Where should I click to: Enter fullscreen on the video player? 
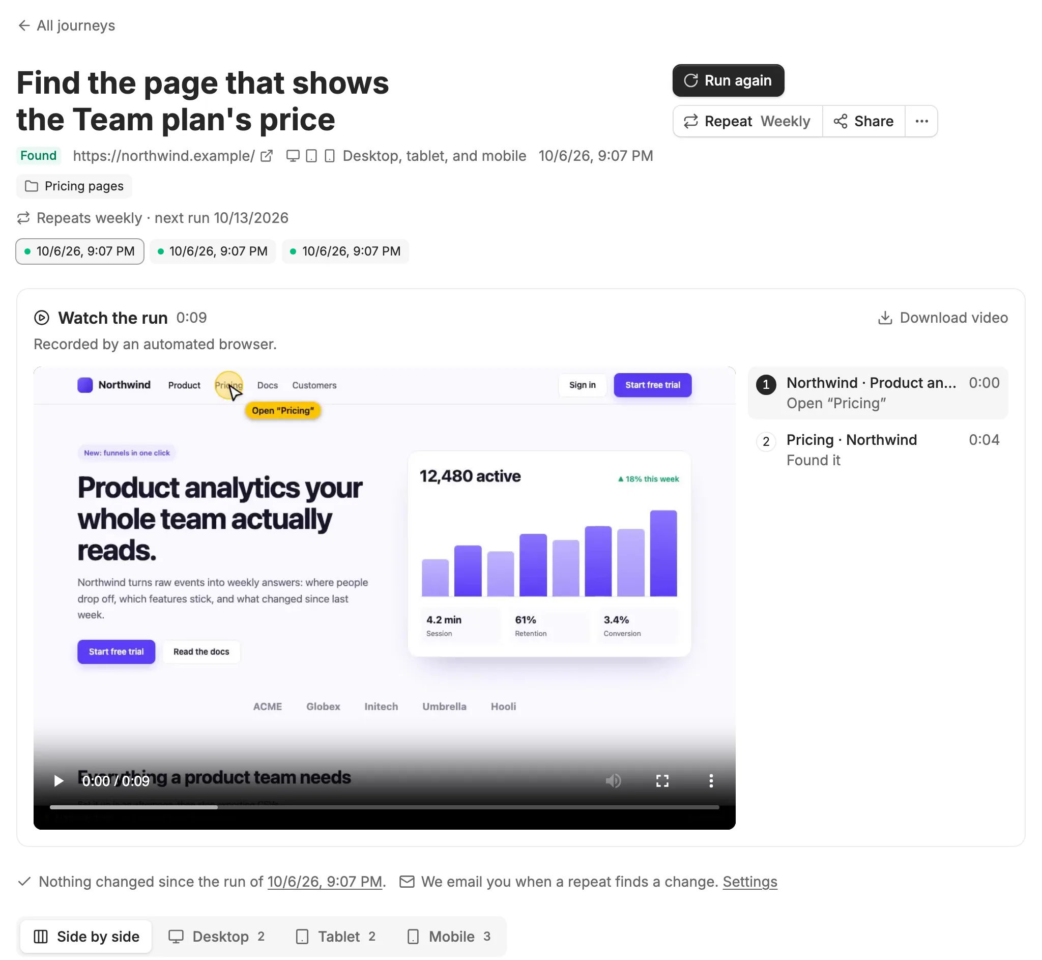(x=662, y=781)
